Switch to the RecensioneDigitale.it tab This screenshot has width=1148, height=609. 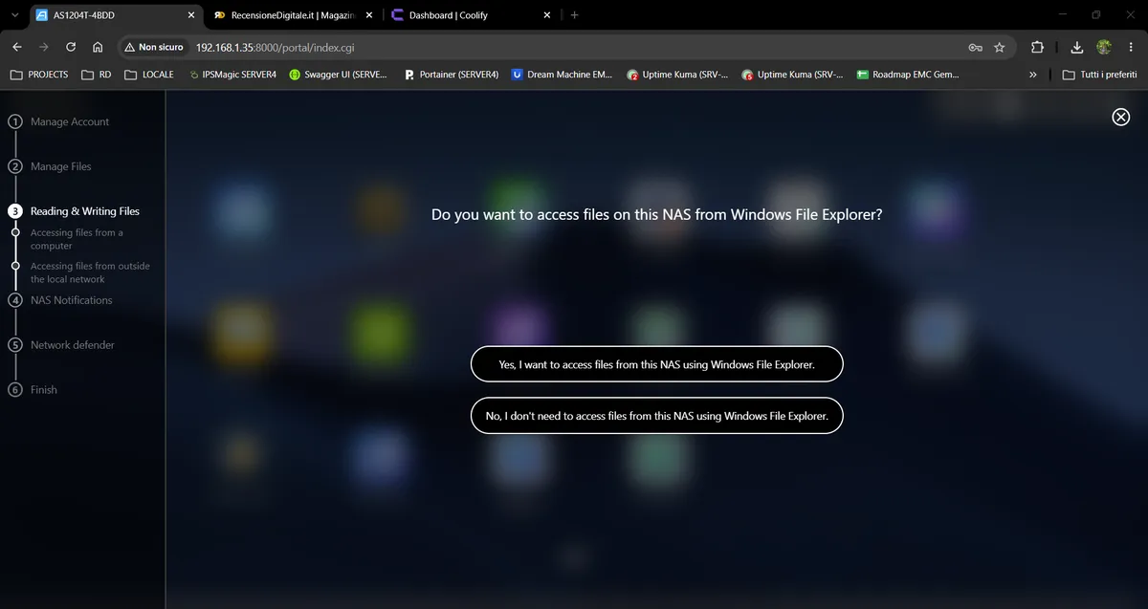[x=287, y=15]
